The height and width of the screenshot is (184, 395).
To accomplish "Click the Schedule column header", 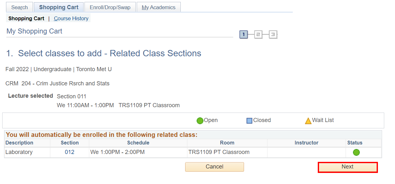I will coord(138,143).
